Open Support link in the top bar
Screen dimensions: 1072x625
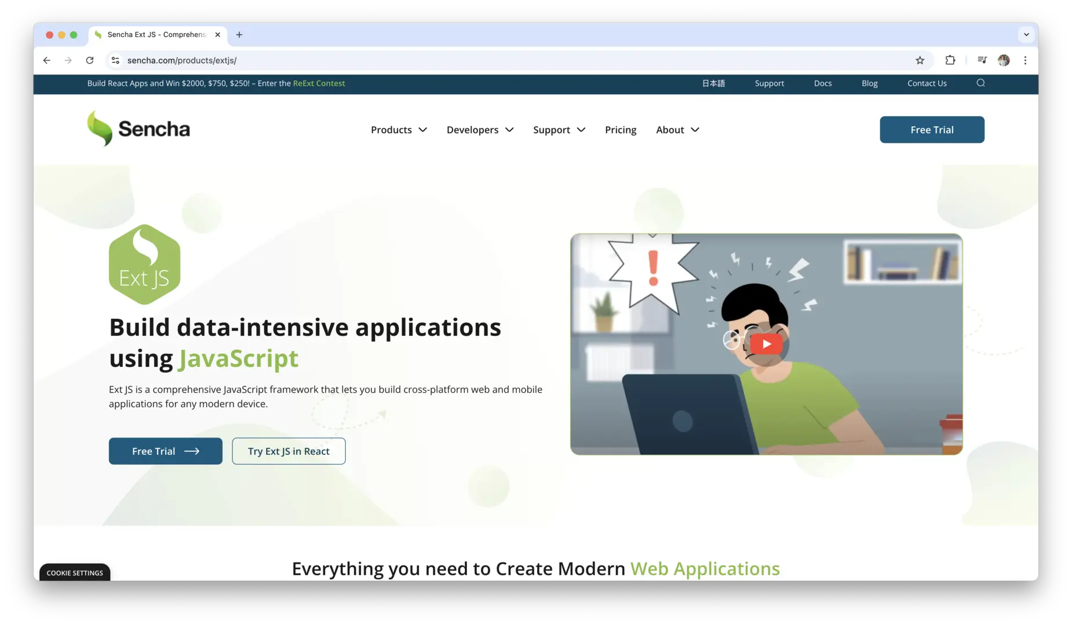770,83
